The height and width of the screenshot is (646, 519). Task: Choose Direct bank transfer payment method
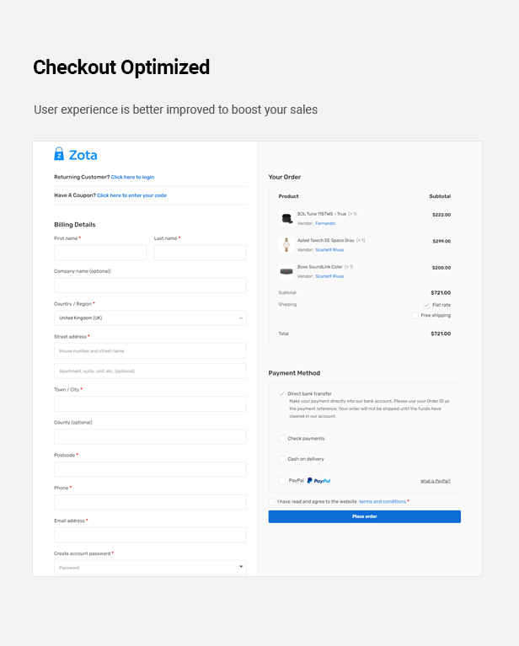click(281, 393)
